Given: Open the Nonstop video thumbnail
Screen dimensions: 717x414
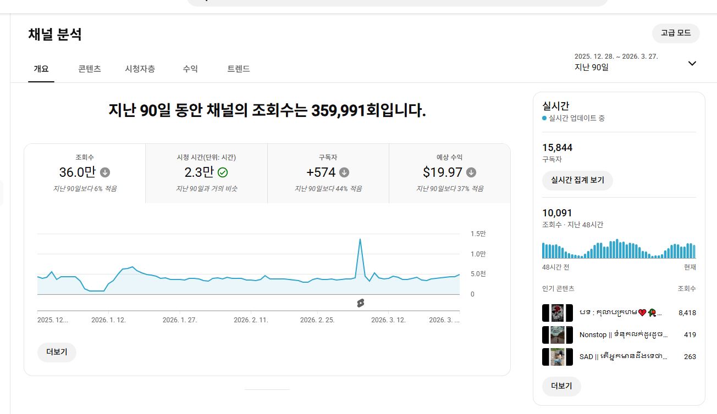Looking at the screenshot, I should click(558, 335).
